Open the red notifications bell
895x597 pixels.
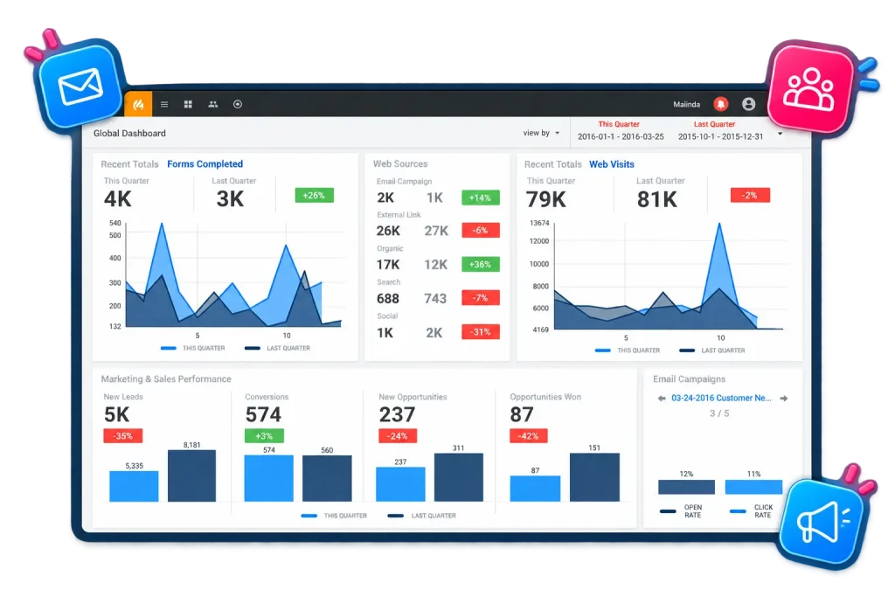[x=721, y=104]
